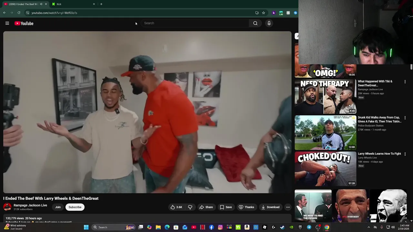Image resolution: width=413 pixels, height=232 pixels.
Task: Dislike the video with thumbs-down
Action: click(190, 207)
